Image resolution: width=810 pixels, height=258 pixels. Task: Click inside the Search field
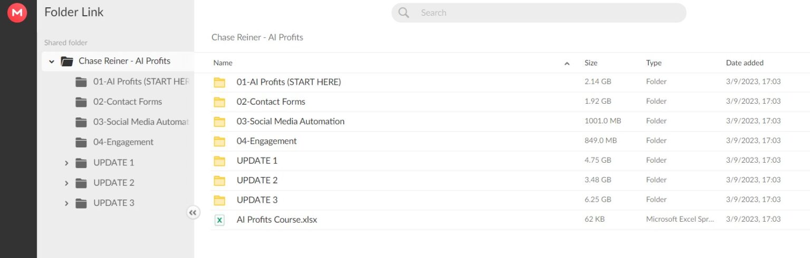pos(543,13)
